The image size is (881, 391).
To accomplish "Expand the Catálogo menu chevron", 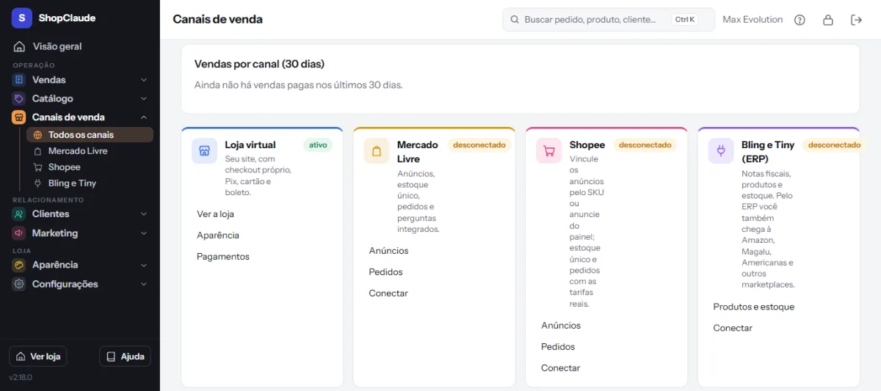I will tap(144, 99).
